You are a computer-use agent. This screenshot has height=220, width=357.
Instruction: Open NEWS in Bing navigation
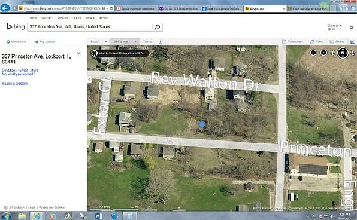point(90,18)
